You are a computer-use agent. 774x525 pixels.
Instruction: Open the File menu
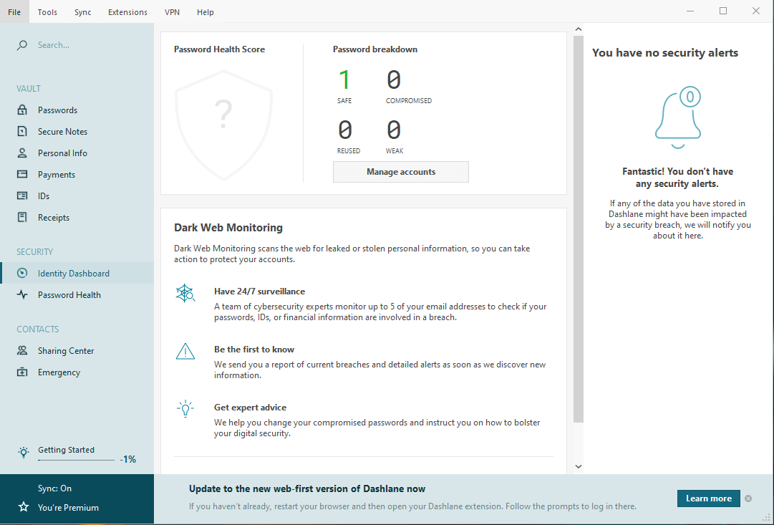(14, 12)
